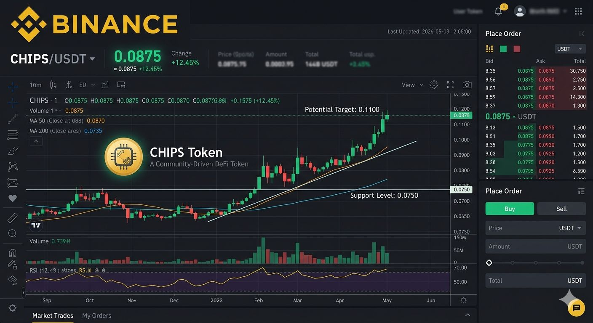Open the View dropdown
The height and width of the screenshot is (323, 593).
point(412,85)
